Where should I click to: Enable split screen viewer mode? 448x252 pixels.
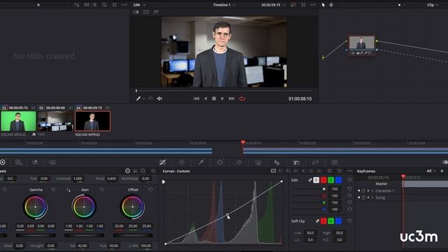146,12
